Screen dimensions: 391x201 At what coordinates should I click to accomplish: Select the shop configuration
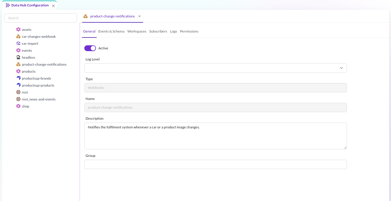click(x=26, y=106)
